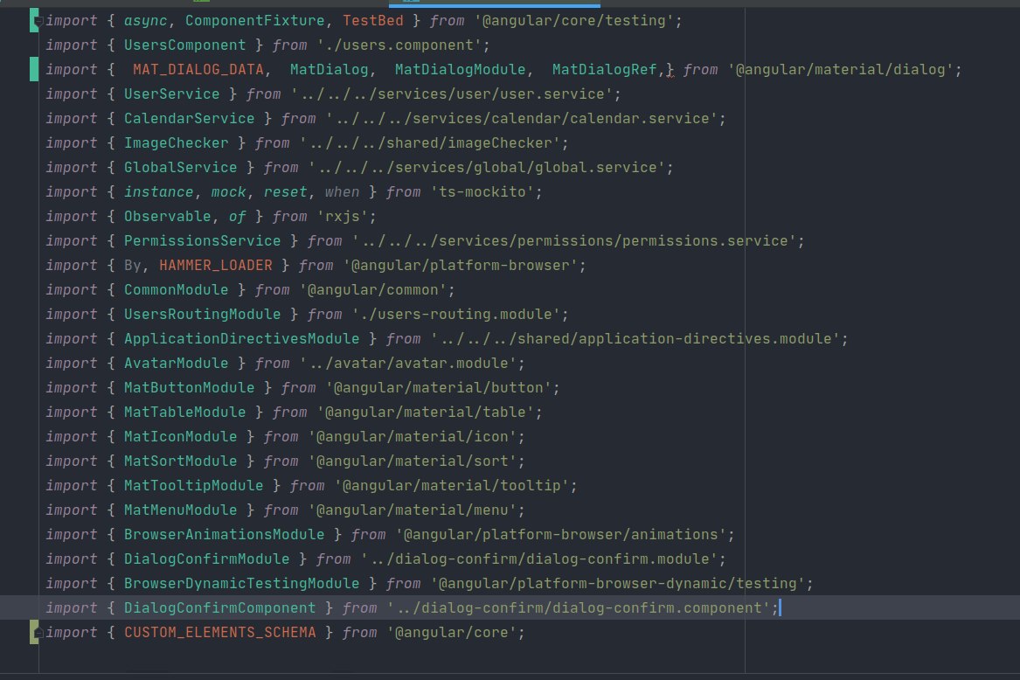Click the 'MatButtonModule' identifier
This screenshot has width=1020, height=680.
(190, 388)
